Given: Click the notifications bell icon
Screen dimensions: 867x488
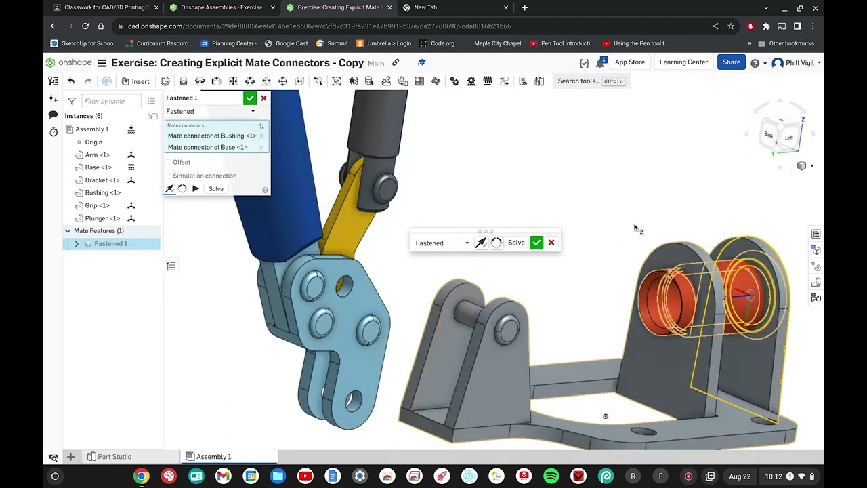Looking at the screenshot, I should click(600, 62).
